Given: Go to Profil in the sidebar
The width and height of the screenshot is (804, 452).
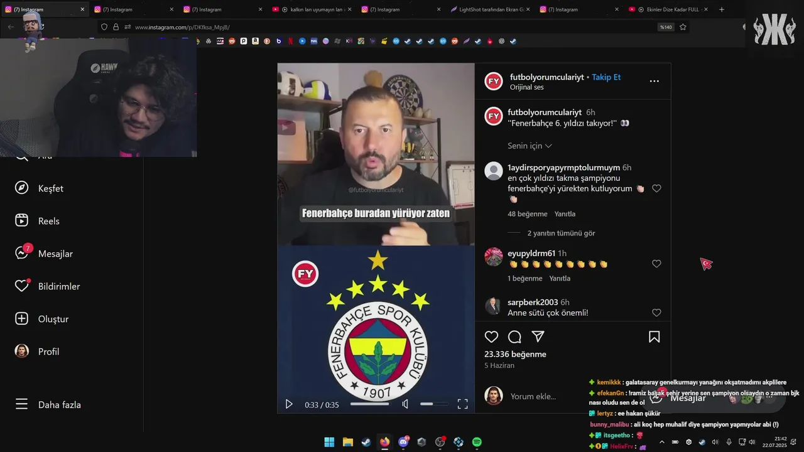Looking at the screenshot, I should pyautogui.click(x=37, y=352).
